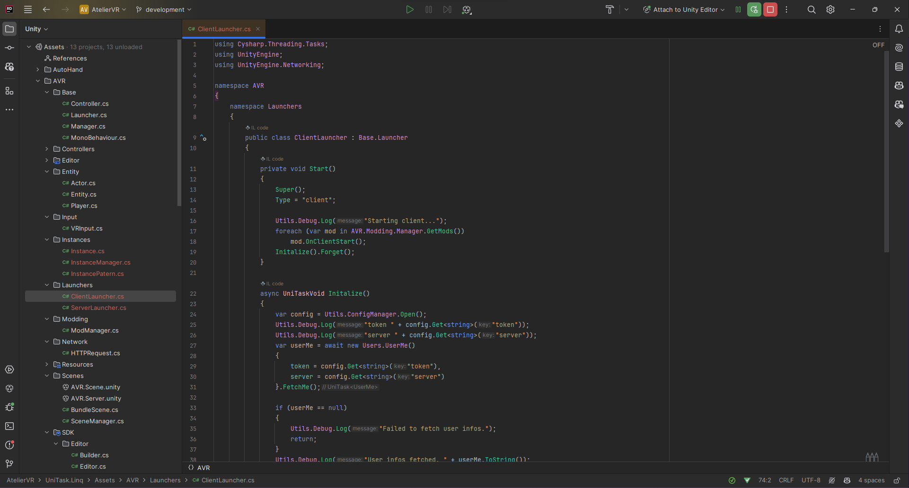The image size is (909, 488).
Task: Open the development branch dropdown
Action: (x=164, y=9)
